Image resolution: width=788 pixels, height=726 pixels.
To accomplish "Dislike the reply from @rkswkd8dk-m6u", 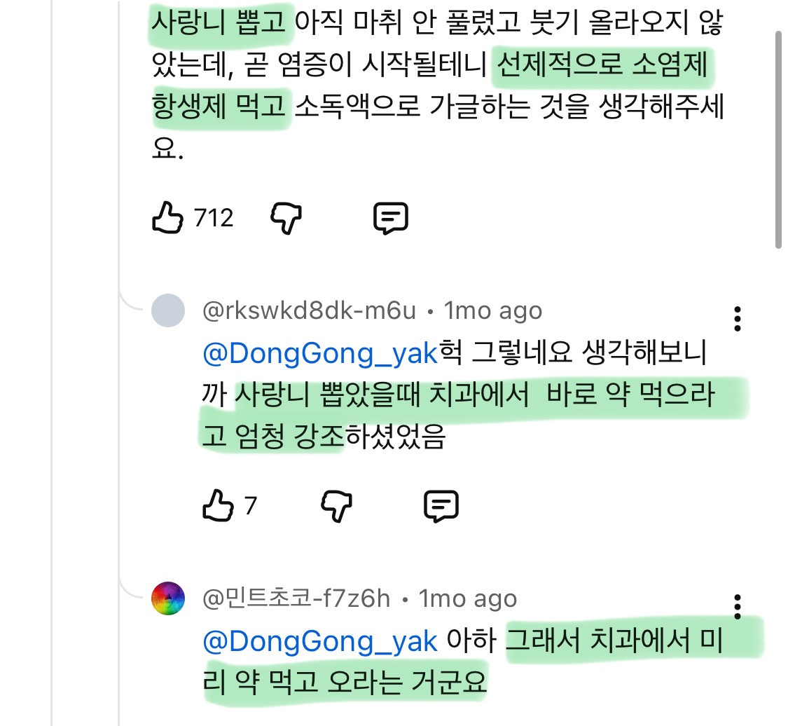I will coord(336,505).
